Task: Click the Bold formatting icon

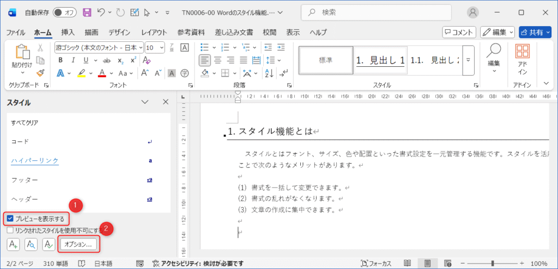Action: click(60, 60)
